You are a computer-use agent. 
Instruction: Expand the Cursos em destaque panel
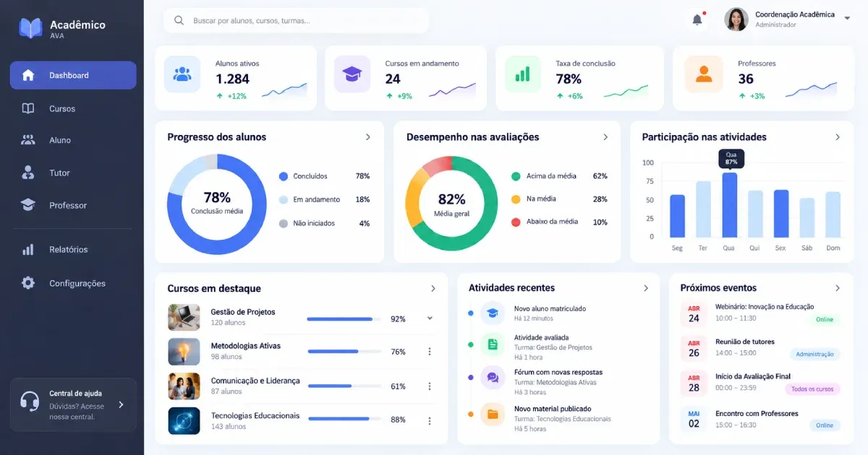pos(433,288)
